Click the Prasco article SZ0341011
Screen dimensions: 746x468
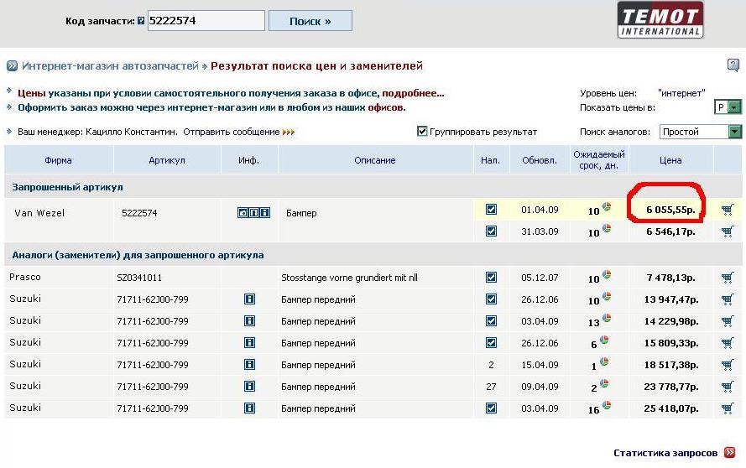139,278
